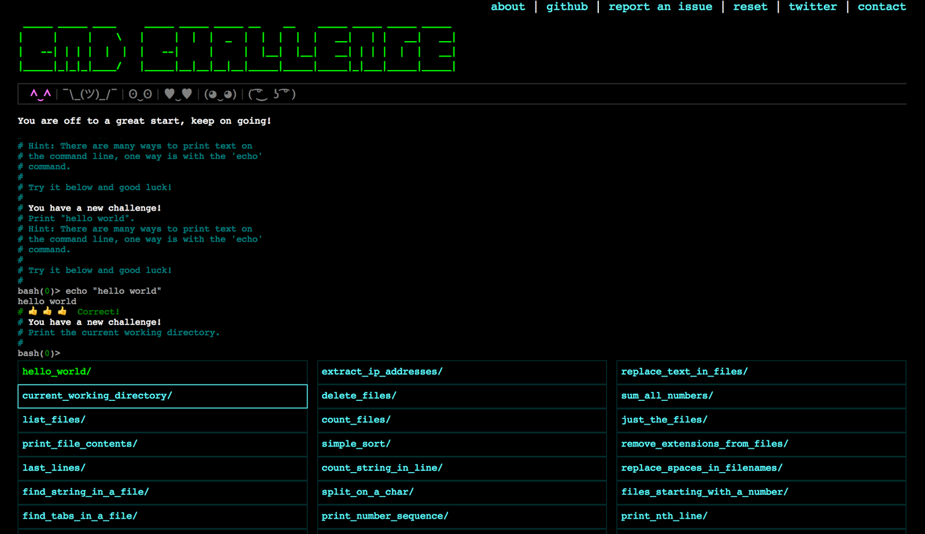Select the side-eye face emoticon
The image size is (925, 534).
pyautogui.click(x=220, y=93)
